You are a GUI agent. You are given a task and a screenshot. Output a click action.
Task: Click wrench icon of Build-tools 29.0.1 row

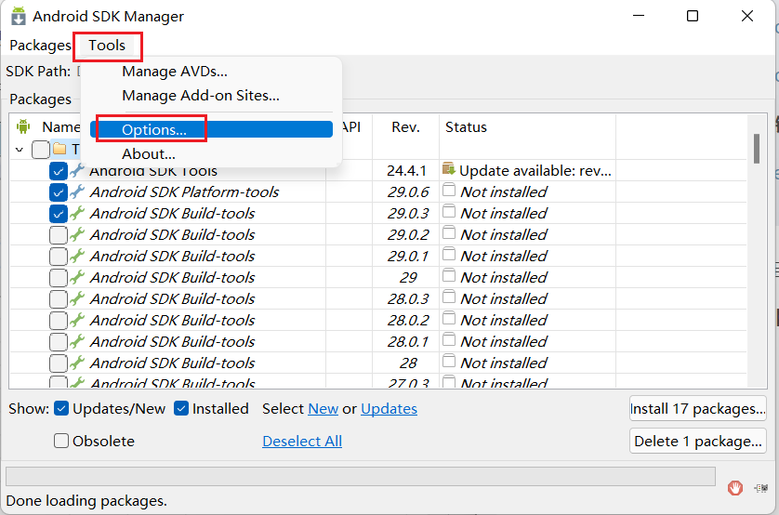[77, 256]
